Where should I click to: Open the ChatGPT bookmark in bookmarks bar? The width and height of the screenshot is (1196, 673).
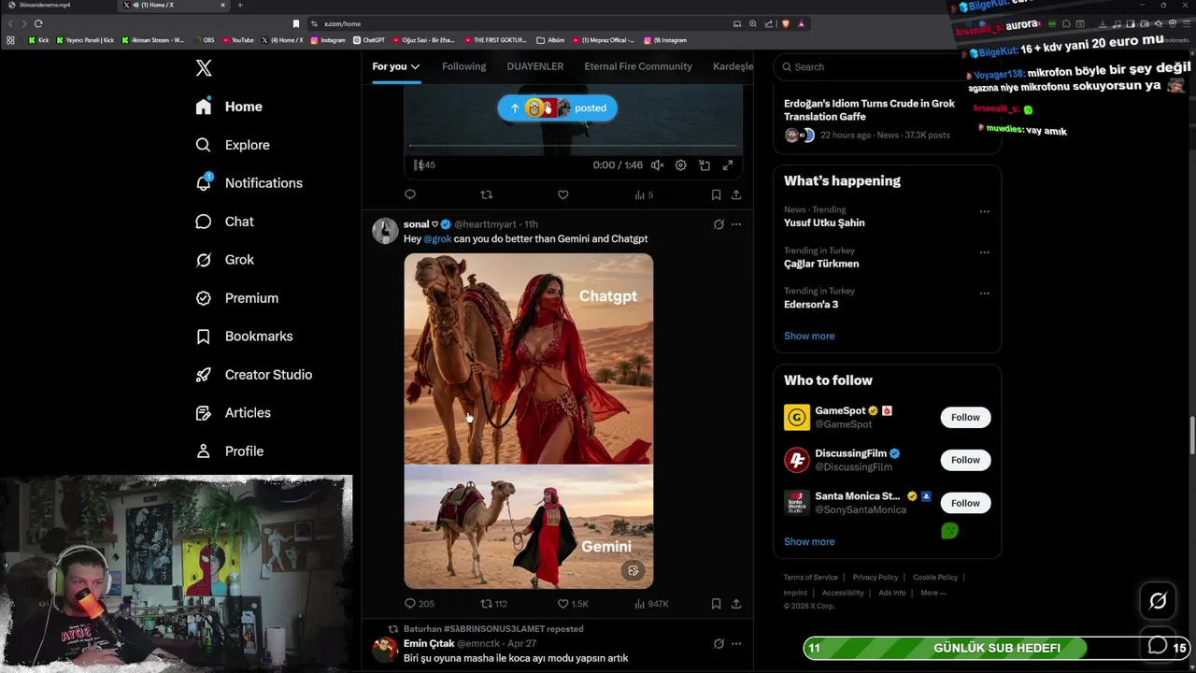coord(369,40)
